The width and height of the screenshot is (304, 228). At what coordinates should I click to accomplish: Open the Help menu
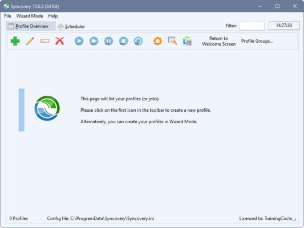coord(53,16)
